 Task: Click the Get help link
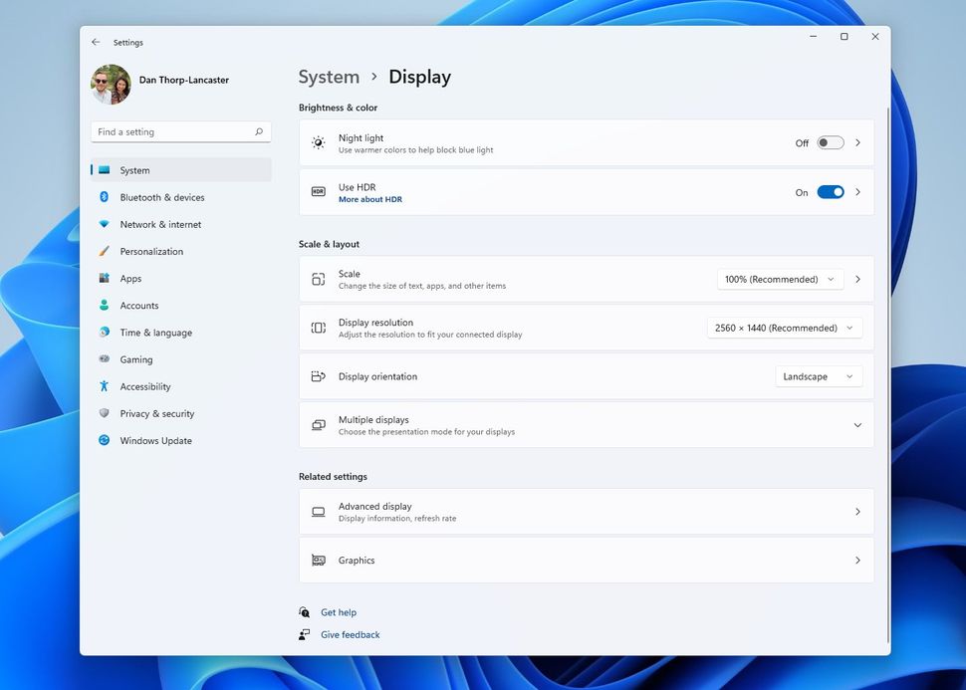(x=338, y=612)
